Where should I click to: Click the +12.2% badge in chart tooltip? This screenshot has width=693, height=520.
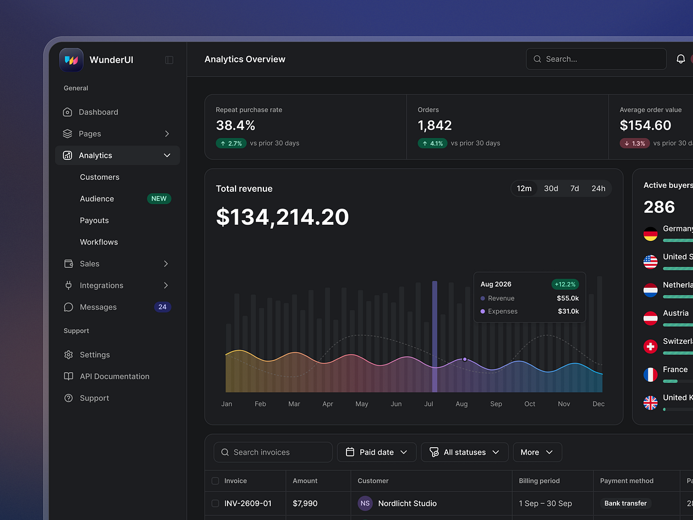pos(565,284)
